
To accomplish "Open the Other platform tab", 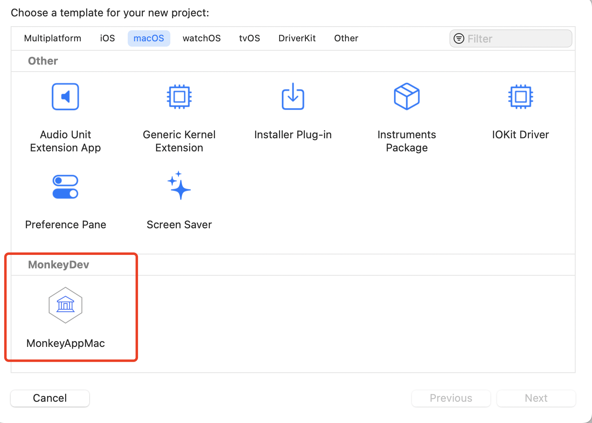I will [346, 38].
